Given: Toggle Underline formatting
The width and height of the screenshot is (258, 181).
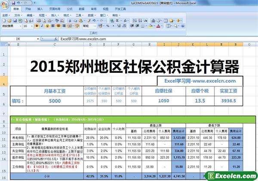Looking at the screenshot, I should [x=48, y=26].
